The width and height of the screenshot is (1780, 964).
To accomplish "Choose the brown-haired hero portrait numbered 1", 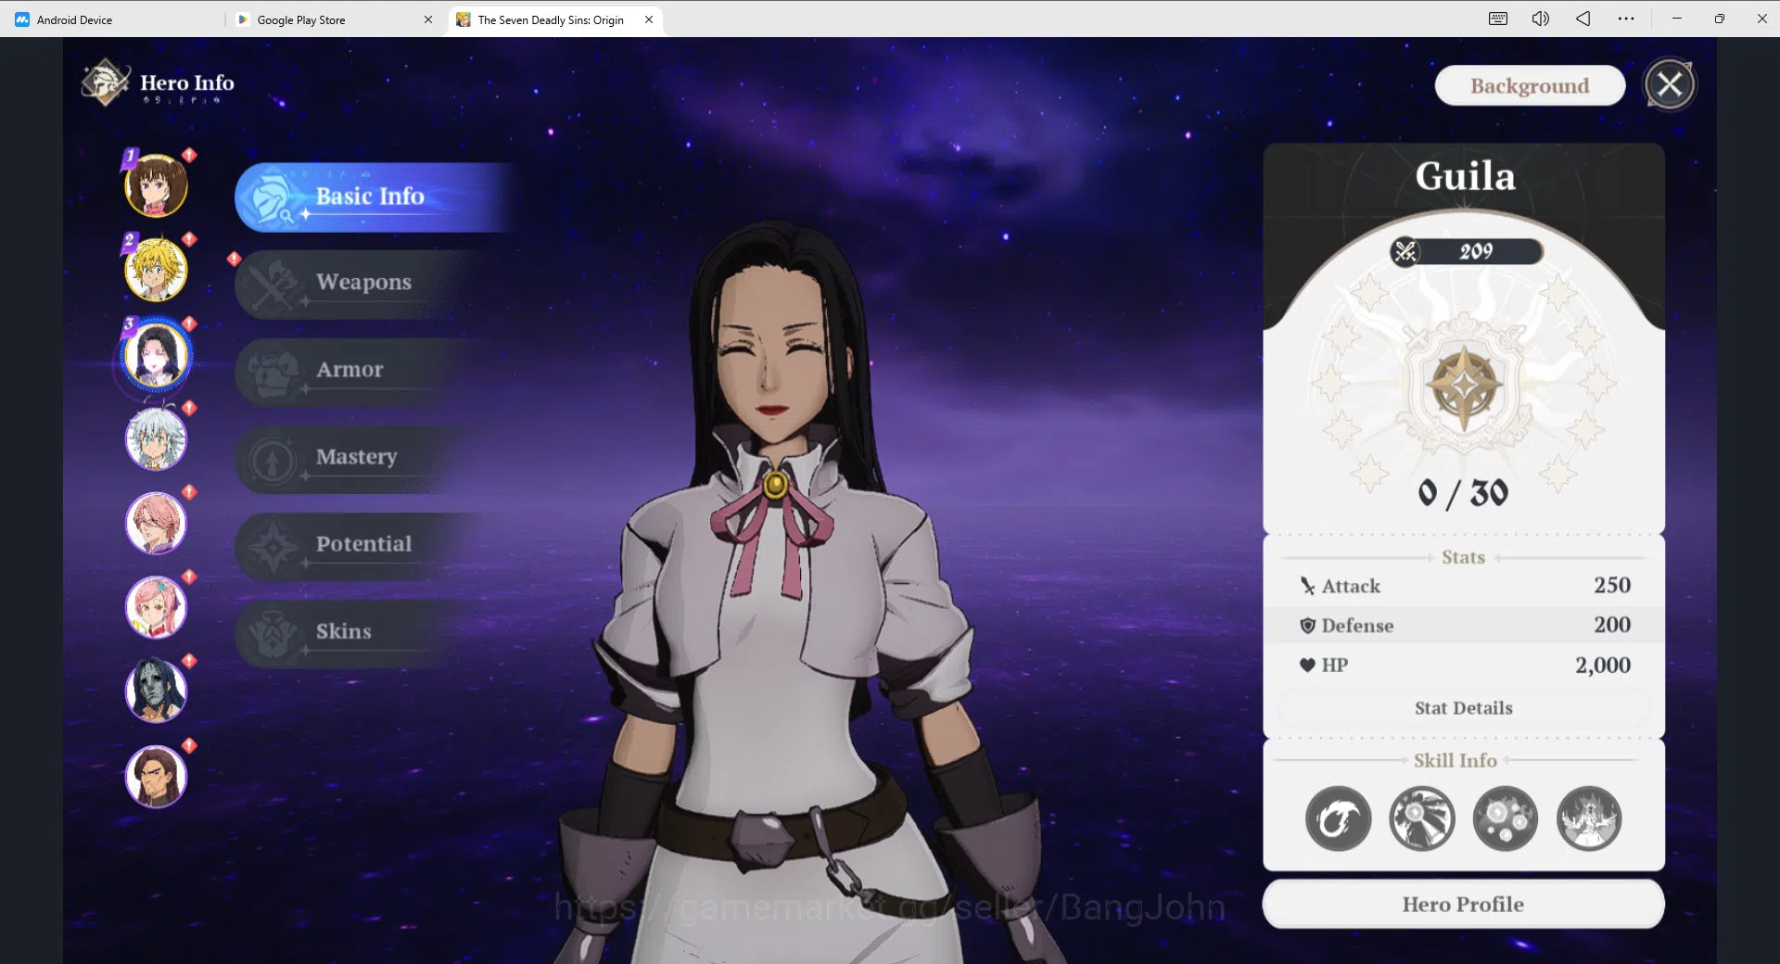I will pos(156,184).
